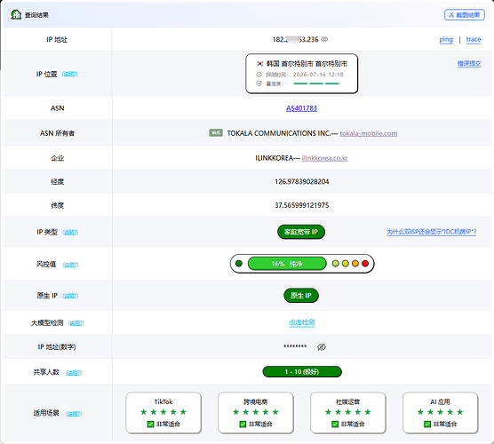Open the trace link
Image resolution: width=494 pixels, height=444 pixels.
point(474,39)
